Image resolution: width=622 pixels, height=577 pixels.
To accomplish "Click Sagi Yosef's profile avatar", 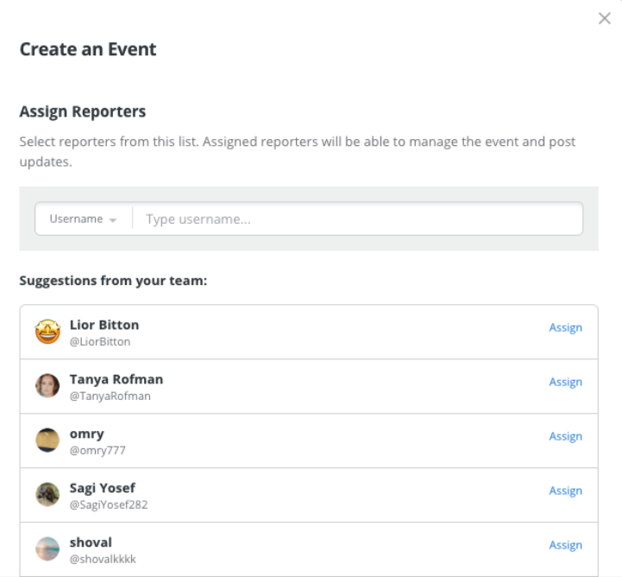I will point(47,494).
